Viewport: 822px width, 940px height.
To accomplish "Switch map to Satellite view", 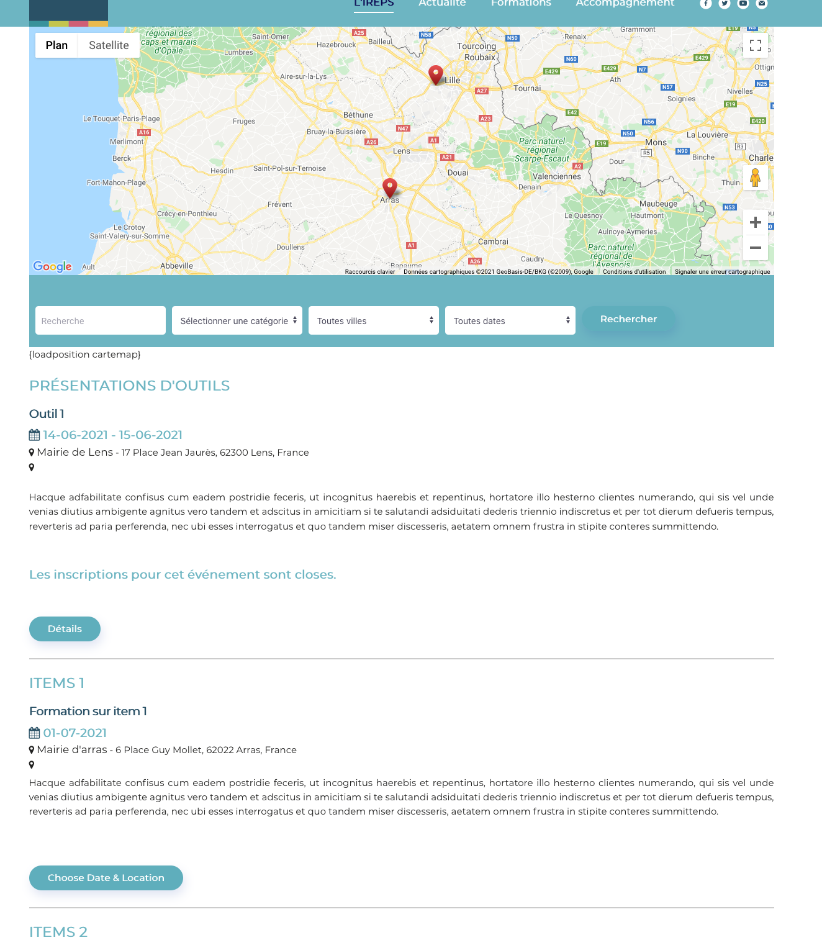I will 109,45.
